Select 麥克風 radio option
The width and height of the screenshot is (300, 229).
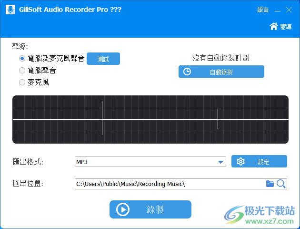point(34,82)
